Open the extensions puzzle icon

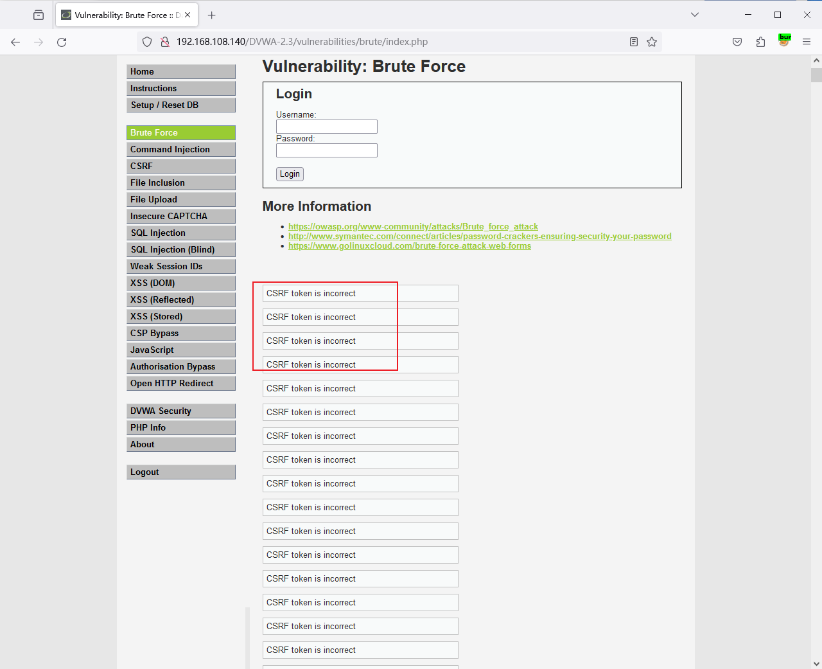tap(760, 42)
